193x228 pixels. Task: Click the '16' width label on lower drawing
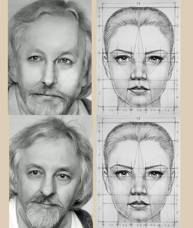tap(138, 118)
